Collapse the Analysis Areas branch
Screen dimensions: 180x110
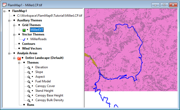(9, 53)
